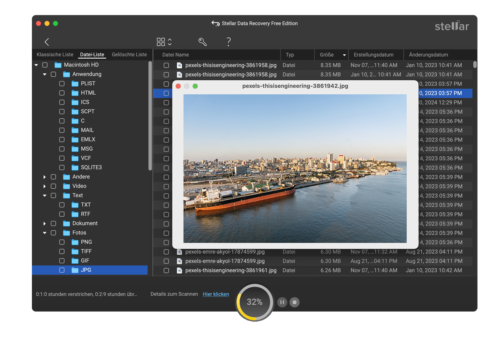Expand the Dokument folder tree
504x338 pixels.
pyautogui.click(x=44, y=224)
